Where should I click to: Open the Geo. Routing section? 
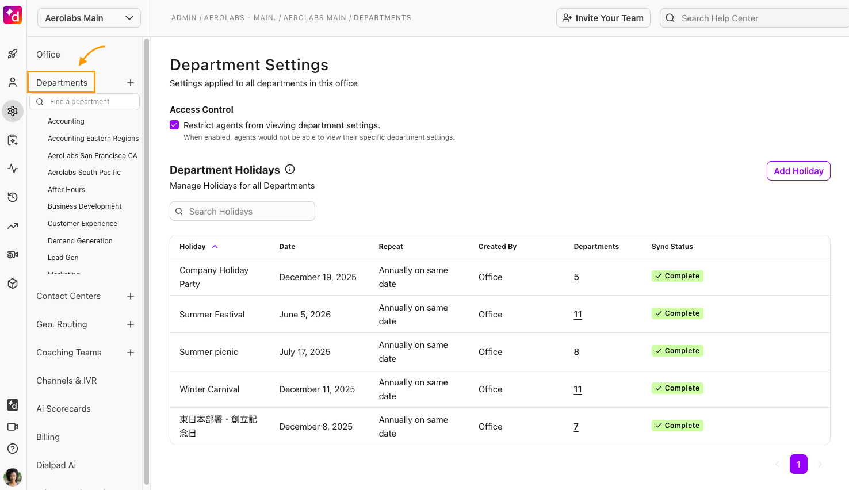62,324
